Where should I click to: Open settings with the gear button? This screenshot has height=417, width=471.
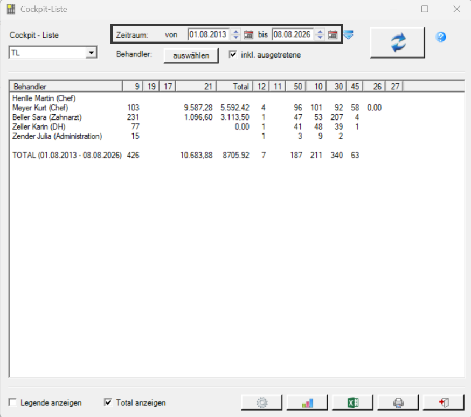261,402
